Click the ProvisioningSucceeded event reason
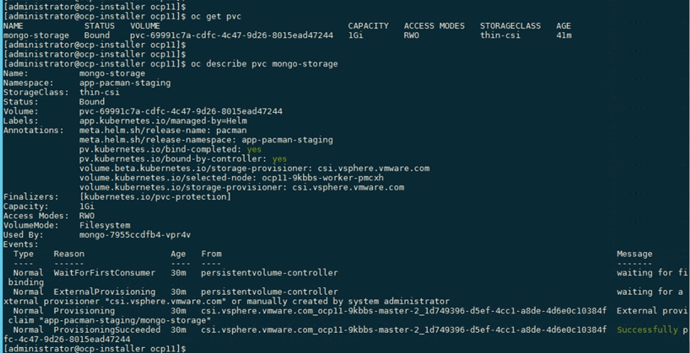The height and width of the screenshot is (353, 690). pyautogui.click(x=107, y=330)
